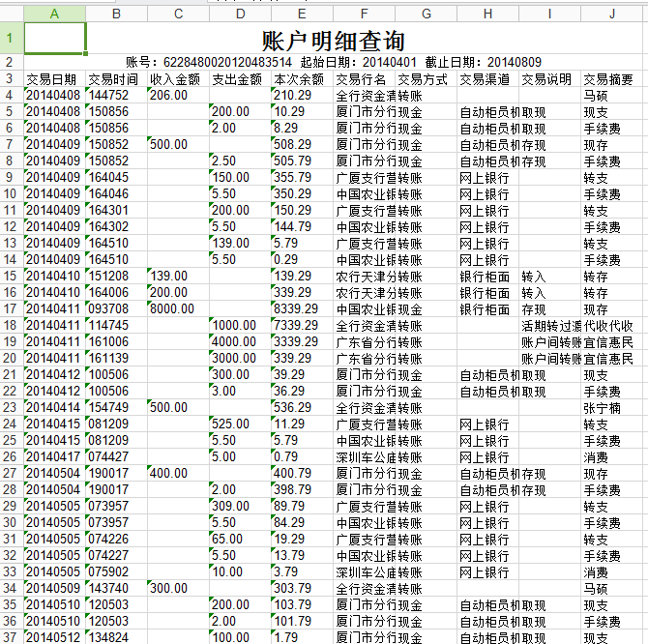Image resolution: width=648 pixels, height=644 pixels.
Task: Select the 本次余额 header cell
Action: (302, 79)
